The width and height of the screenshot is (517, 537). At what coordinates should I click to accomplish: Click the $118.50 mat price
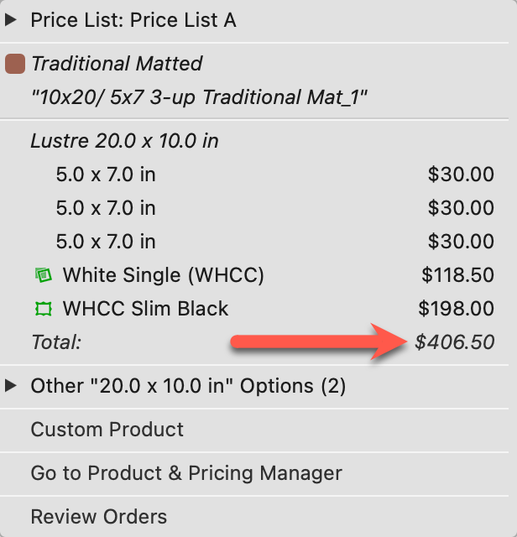tap(458, 275)
